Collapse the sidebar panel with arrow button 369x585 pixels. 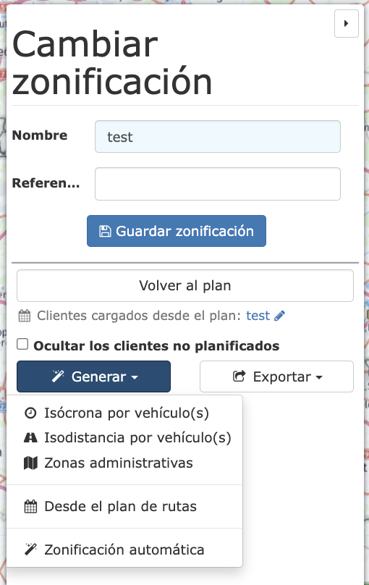tap(347, 23)
